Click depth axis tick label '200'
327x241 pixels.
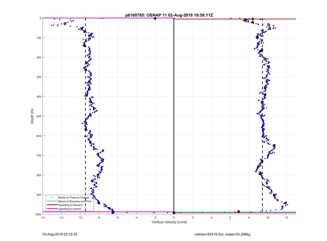39,57
